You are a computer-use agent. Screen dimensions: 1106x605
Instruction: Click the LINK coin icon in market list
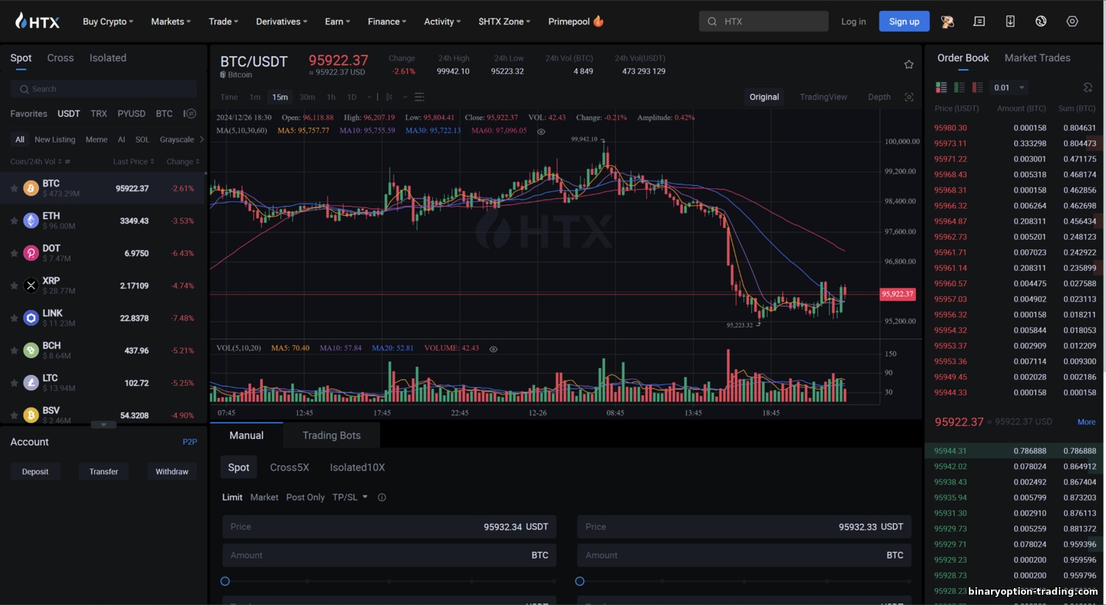31,318
